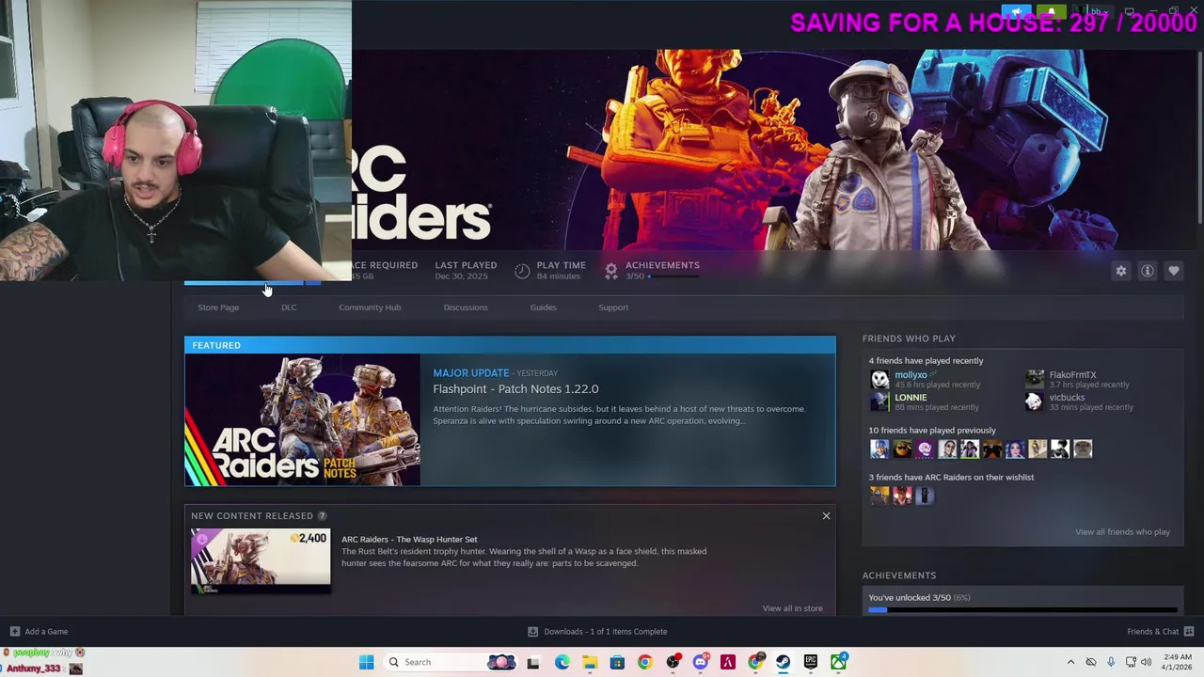Open the Store Page tab

pyautogui.click(x=218, y=307)
